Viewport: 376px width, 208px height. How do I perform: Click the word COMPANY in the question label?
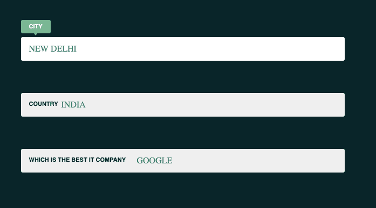tap(111, 160)
